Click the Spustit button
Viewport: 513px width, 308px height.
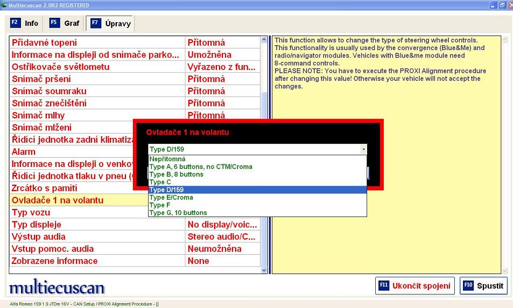coord(483,286)
